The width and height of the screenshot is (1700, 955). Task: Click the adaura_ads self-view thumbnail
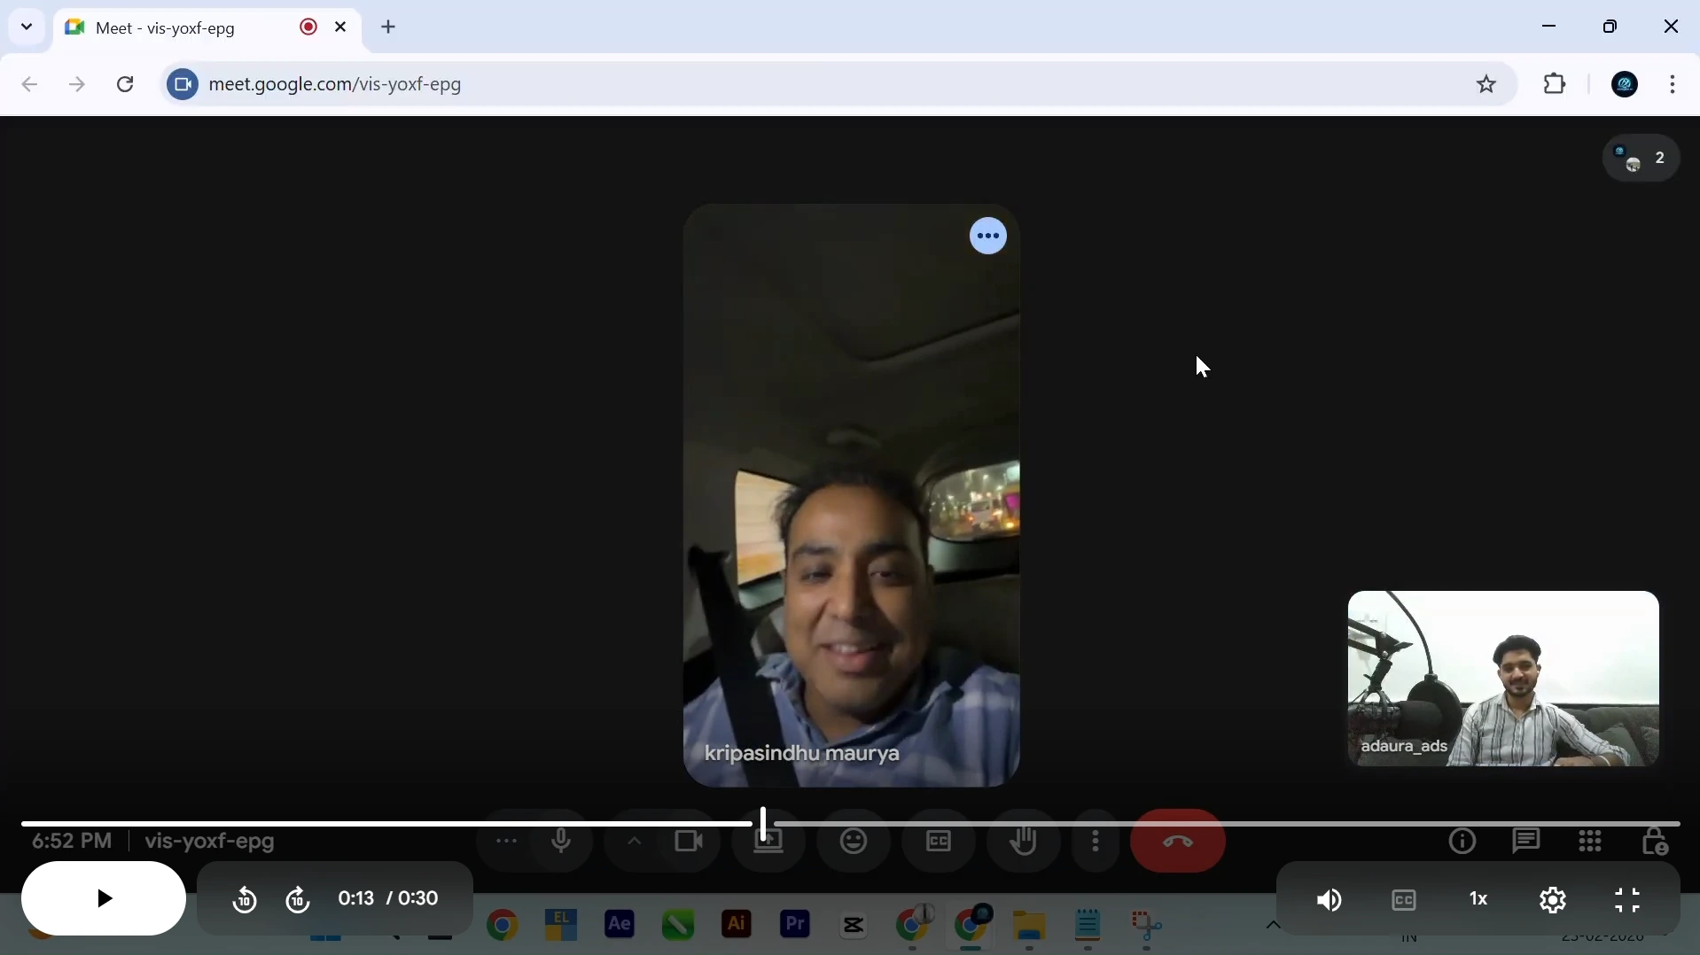[1502, 679]
